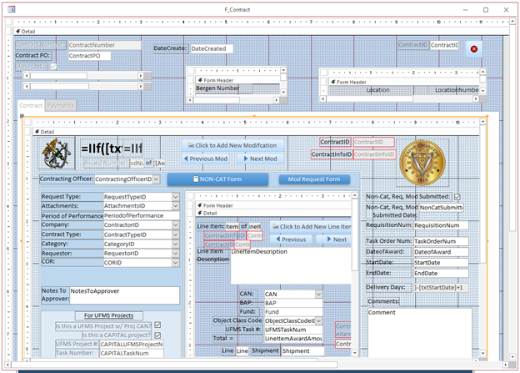Image resolution: width=520 pixels, height=373 pixels.
Task: Click the ContractNumber text field
Action: click(104, 45)
